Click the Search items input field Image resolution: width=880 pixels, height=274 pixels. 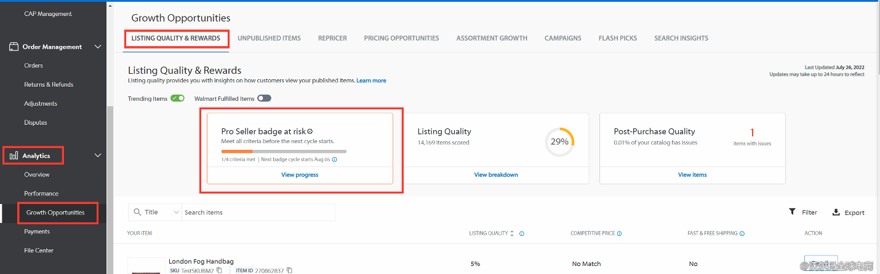click(258, 212)
